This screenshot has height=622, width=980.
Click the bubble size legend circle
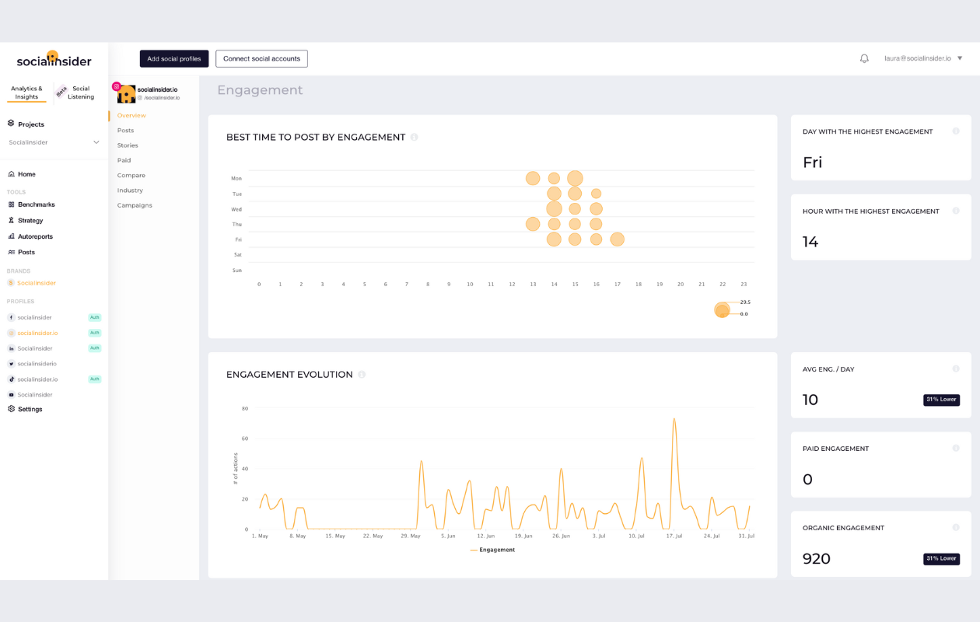pos(723,309)
